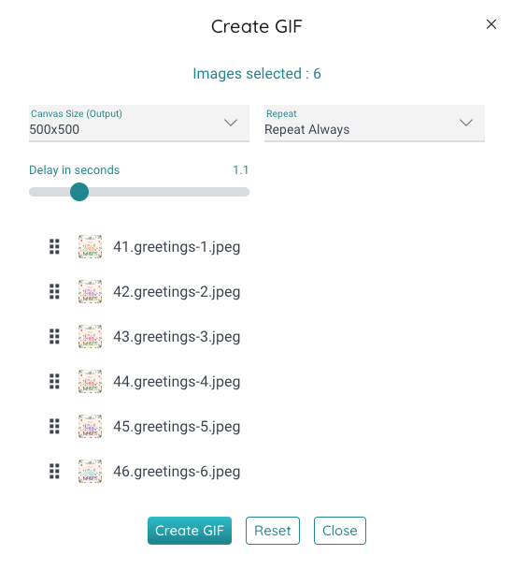The image size is (512, 570).
Task: Open the Canvas Size (Output) dropdown
Action: [139, 124]
